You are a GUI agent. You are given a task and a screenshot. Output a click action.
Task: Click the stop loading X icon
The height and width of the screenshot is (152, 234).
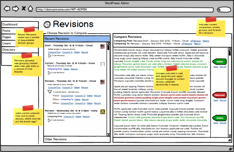[23, 8]
